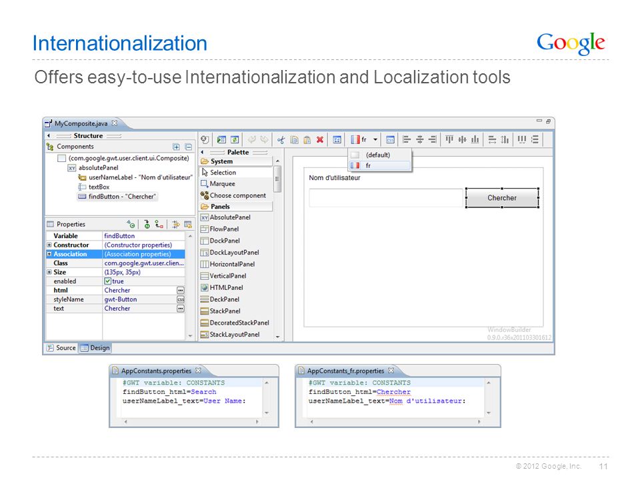Collapse the Panels palette category
This screenshot has height=480, width=640.
(x=235, y=207)
